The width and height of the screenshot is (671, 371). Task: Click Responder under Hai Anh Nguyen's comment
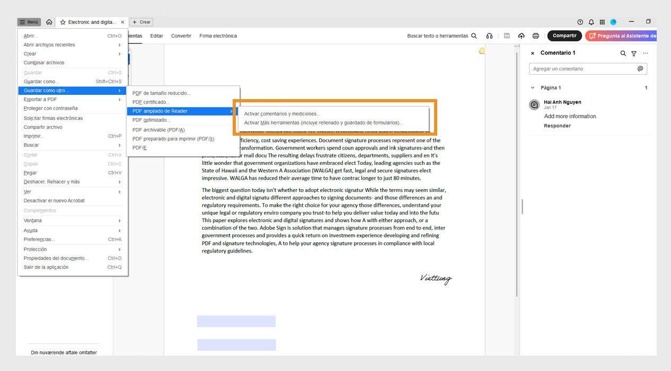(558, 126)
